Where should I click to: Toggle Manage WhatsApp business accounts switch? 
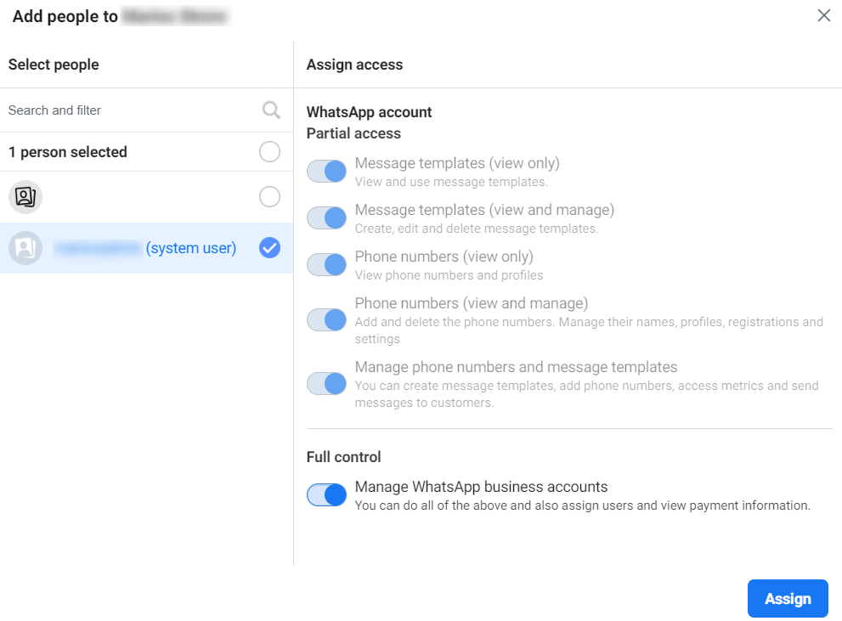pyautogui.click(x=326, y=495)
